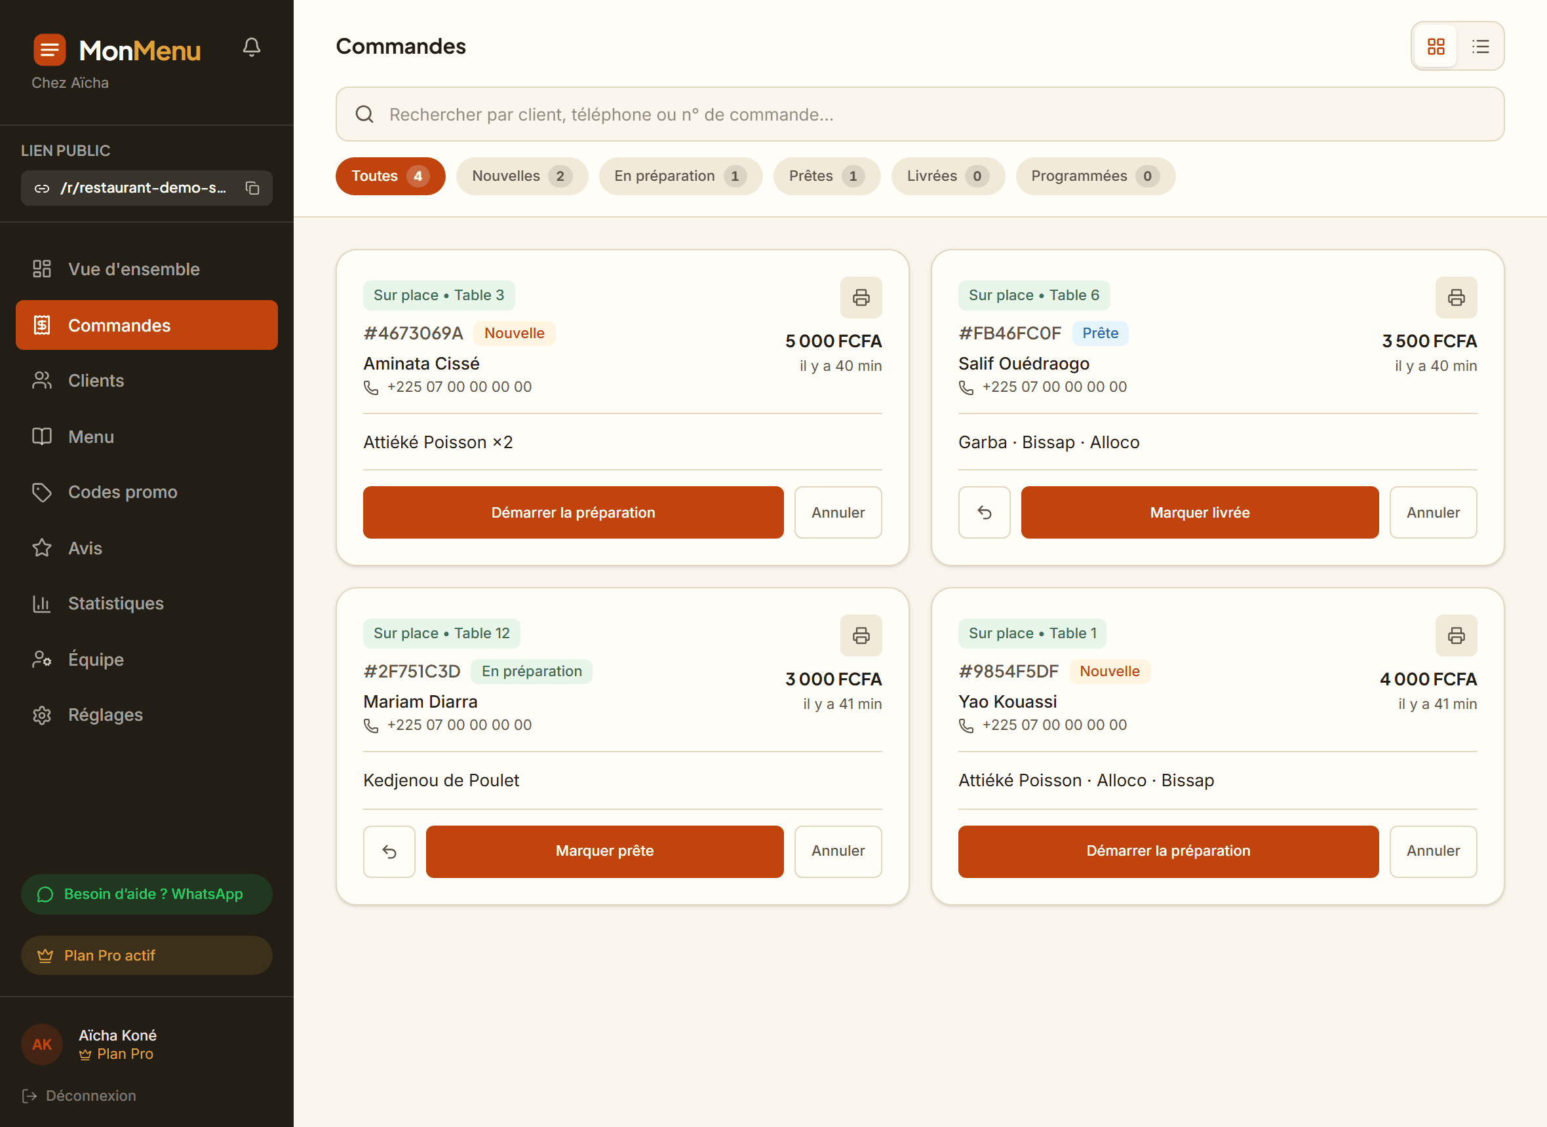Viewport: 1547px width, 1127px height.
Task: Filter orders by Toutes
Action: point(390,176)
